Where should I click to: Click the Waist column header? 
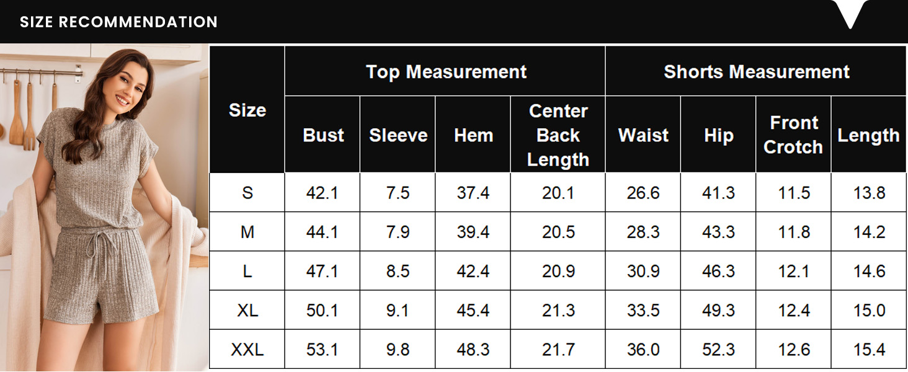(643, 135)
